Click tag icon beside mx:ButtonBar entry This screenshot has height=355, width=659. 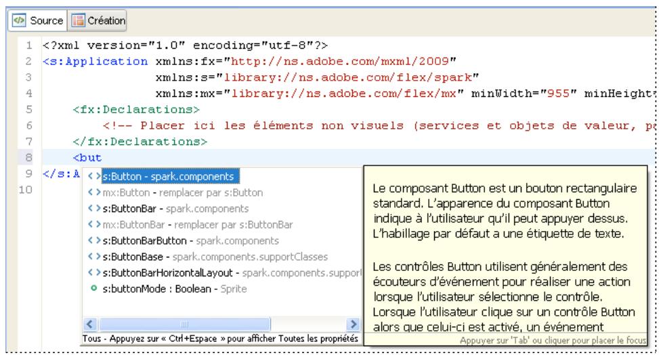click(94, 225)
